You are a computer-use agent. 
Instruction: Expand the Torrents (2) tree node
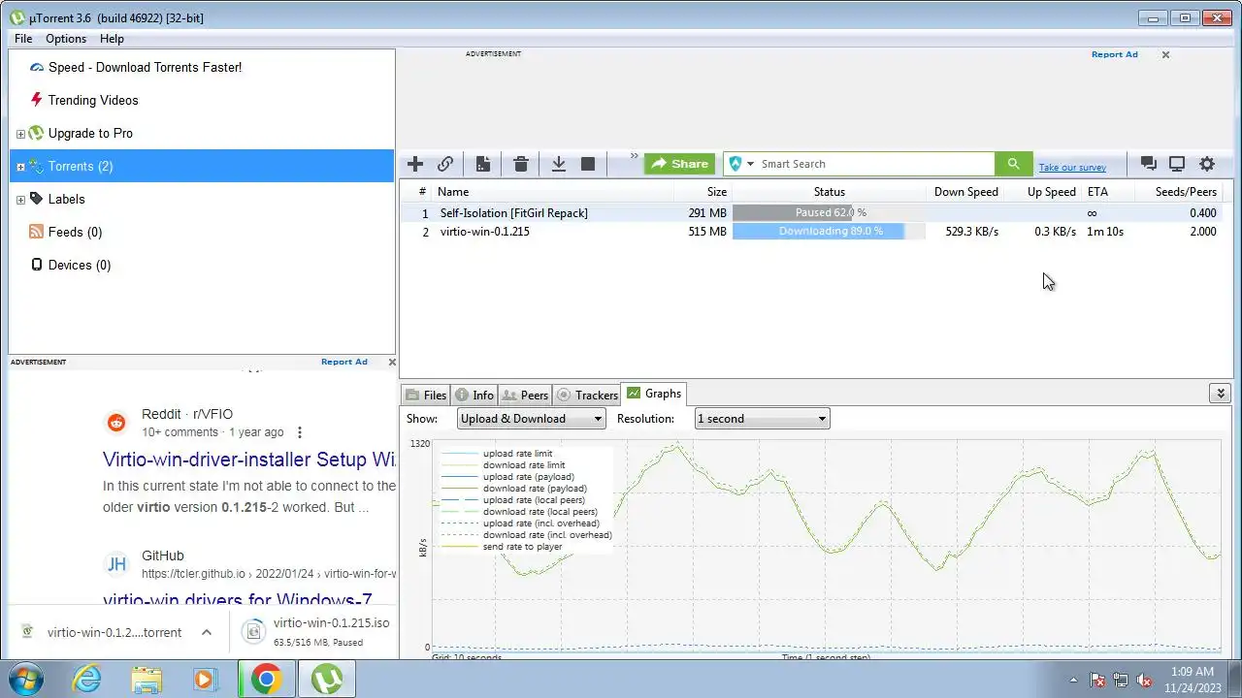(x=20, y=167)
